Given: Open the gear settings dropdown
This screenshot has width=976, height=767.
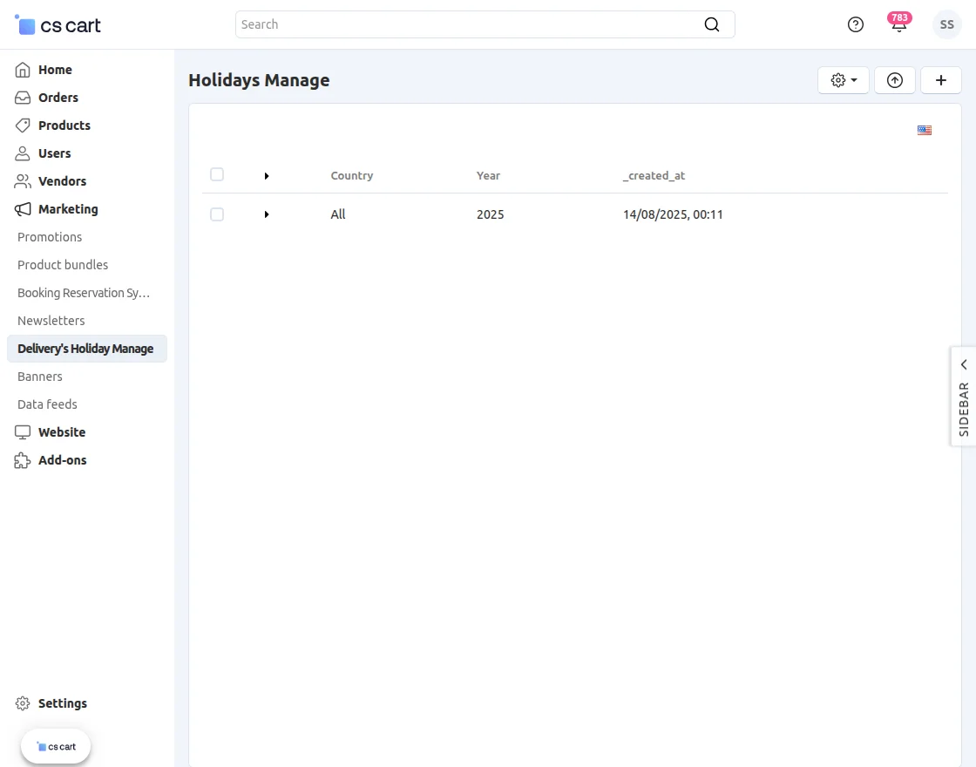Looking at the screenshot, I should click(842, 80).
